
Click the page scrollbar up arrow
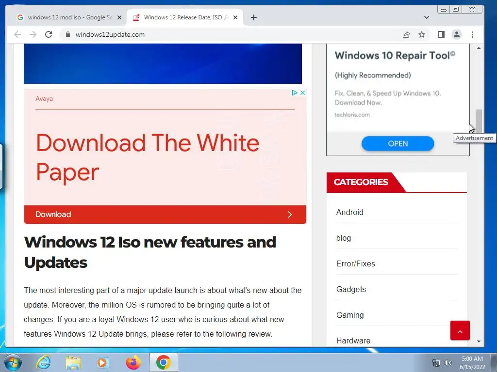[x=479, y=48]
